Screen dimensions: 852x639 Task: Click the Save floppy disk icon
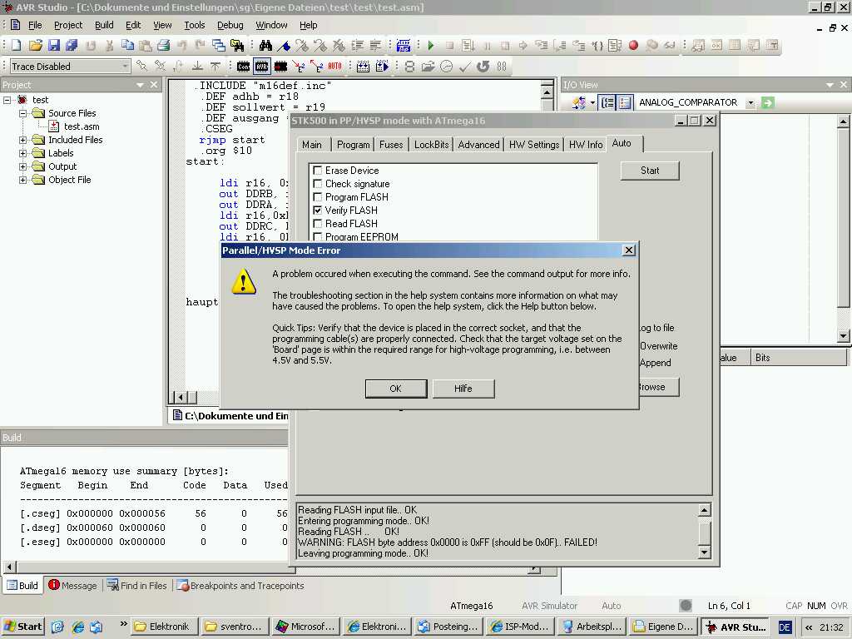pos(54,46)
